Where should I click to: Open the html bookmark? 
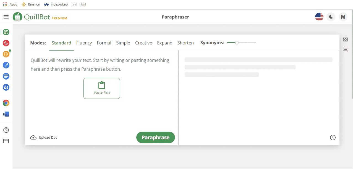point(79,4)
